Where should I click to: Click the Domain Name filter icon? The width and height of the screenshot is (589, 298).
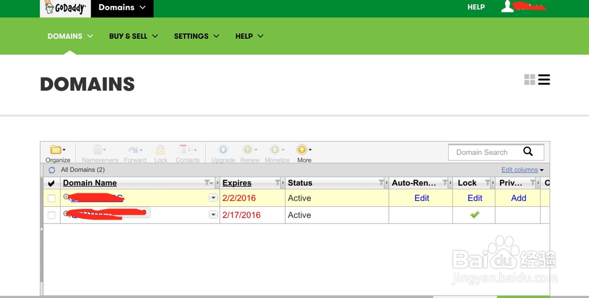208,183
